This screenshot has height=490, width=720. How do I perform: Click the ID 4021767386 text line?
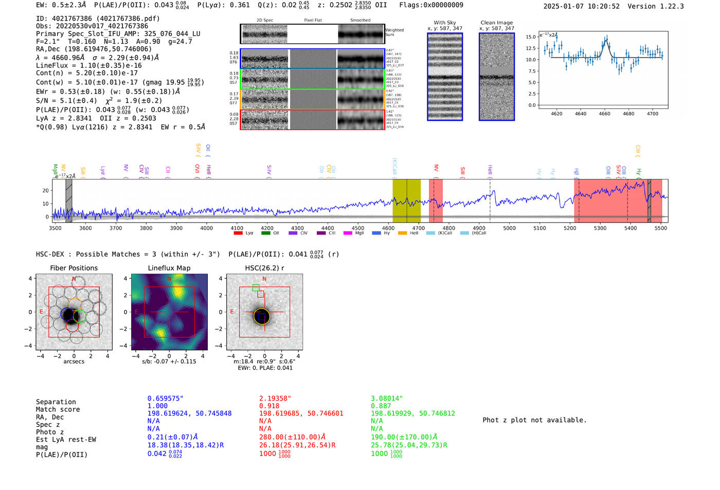(x=98, y=19)
